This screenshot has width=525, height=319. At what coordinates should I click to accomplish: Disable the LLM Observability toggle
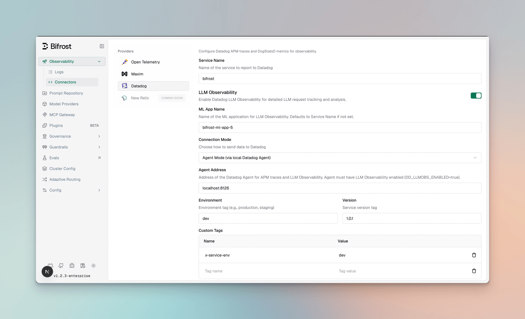pyautogui.click(x=476, y=95)
